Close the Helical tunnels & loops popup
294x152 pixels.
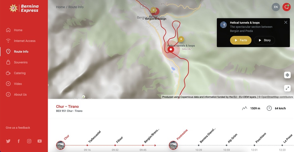285,22
